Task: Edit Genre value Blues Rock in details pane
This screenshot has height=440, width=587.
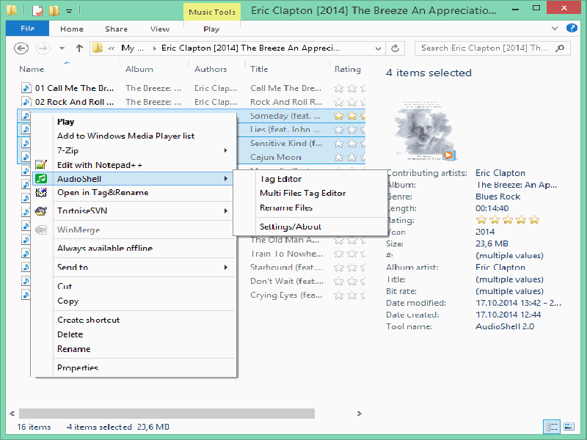Action: (498, 197)
